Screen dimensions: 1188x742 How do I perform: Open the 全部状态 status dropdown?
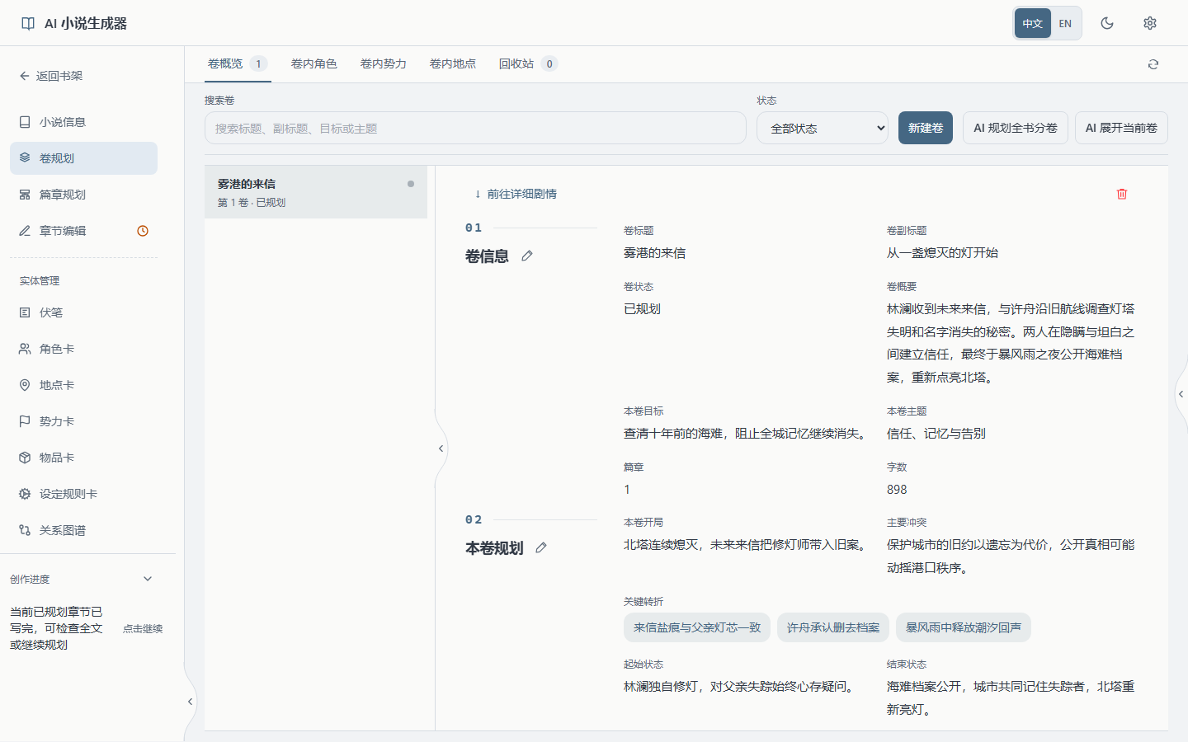point(823,128)
